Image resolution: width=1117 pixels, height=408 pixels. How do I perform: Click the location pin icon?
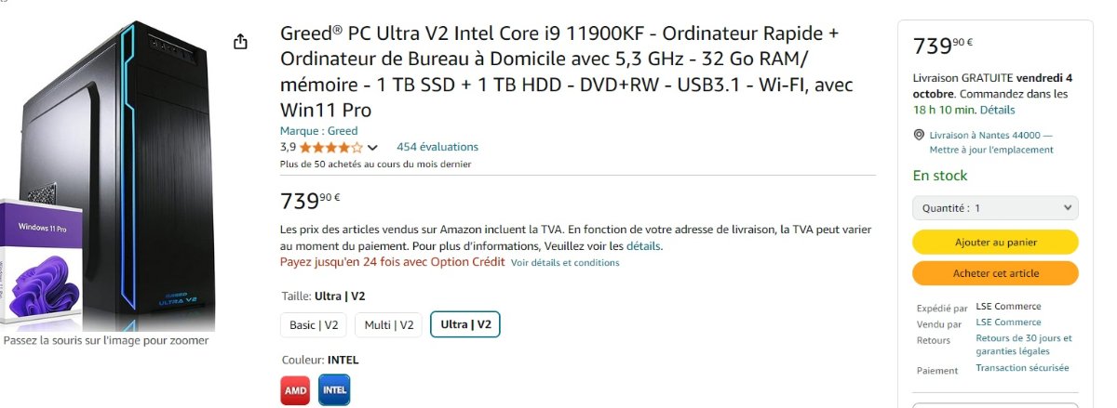pos(920,135)
